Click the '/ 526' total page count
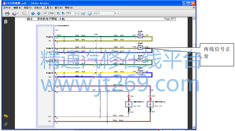The width and height of the screenshot is (235, 131). 51,13
